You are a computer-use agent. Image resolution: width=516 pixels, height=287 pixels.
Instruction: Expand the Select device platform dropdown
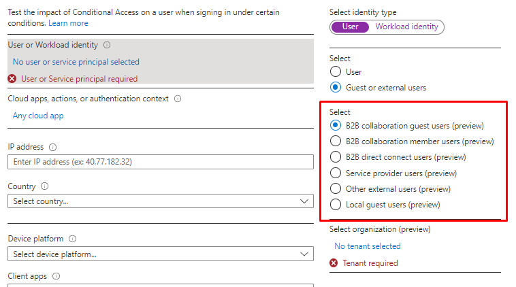(160, 254)
